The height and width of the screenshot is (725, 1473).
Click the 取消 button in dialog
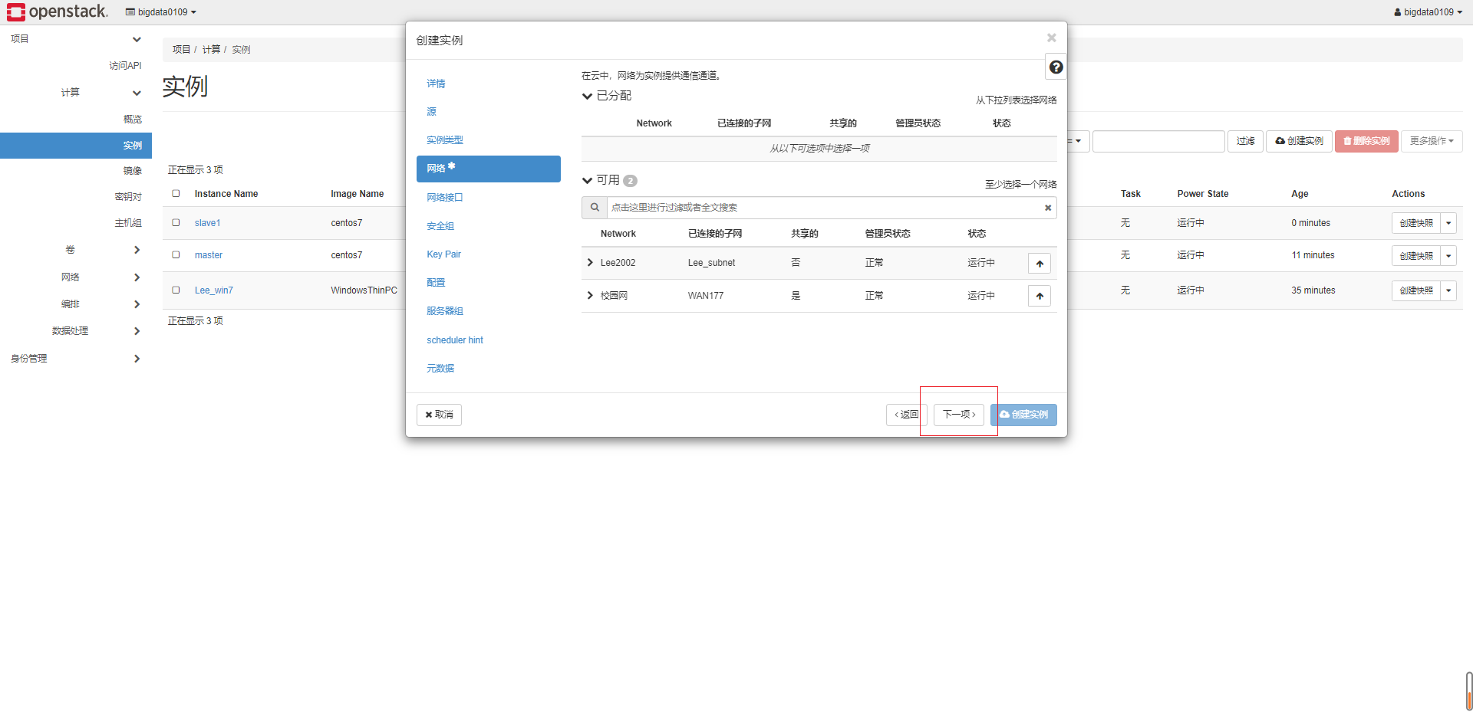pos(439,415)
